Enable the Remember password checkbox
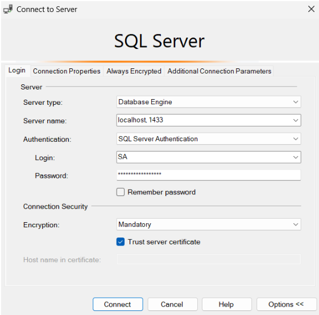The image size is (319, 315). coord(120,192)
